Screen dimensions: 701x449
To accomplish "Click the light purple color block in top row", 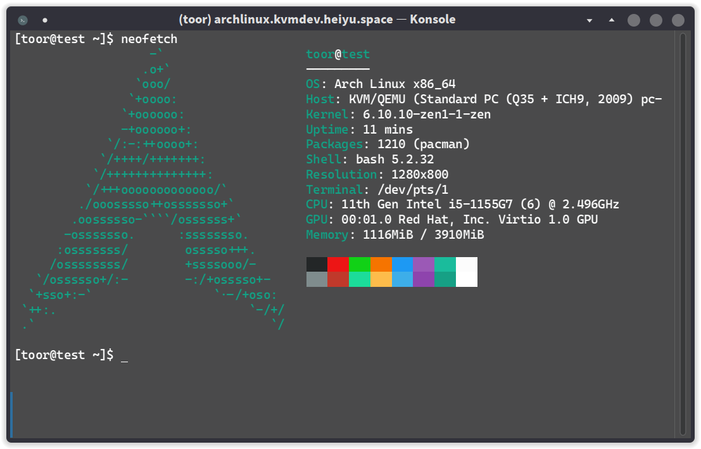I will click(x=424, y=264).
